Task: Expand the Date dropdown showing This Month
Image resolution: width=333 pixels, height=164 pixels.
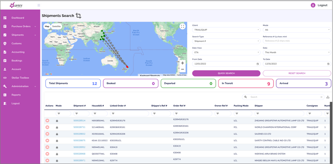Action: click(x=297, y=52)
